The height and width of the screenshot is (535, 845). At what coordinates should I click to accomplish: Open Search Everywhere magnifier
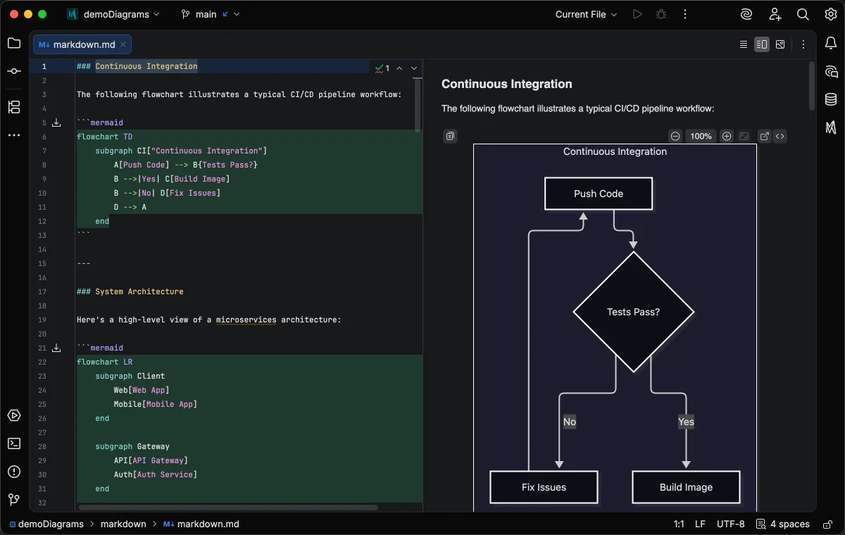tap(803, 14)
